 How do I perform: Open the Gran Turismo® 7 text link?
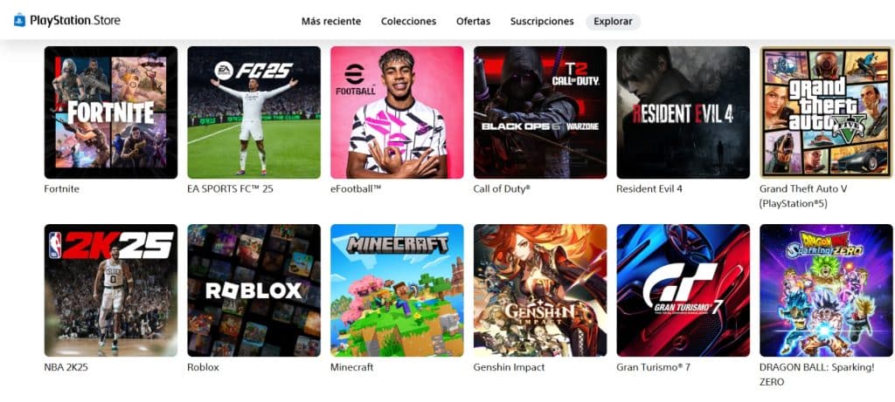pos(654,367)
